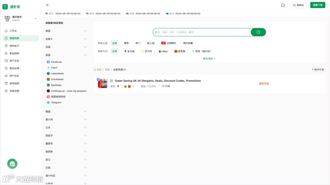Expand the 日本 country filter
Viewport: 330px width, 185px height.
tap(66, 127)
